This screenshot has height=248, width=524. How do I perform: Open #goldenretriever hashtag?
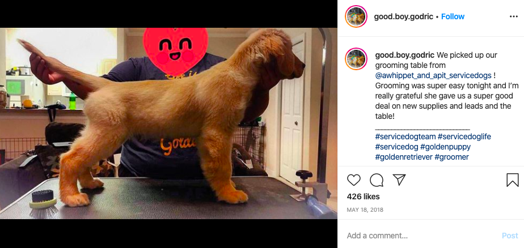click(404, 157)
